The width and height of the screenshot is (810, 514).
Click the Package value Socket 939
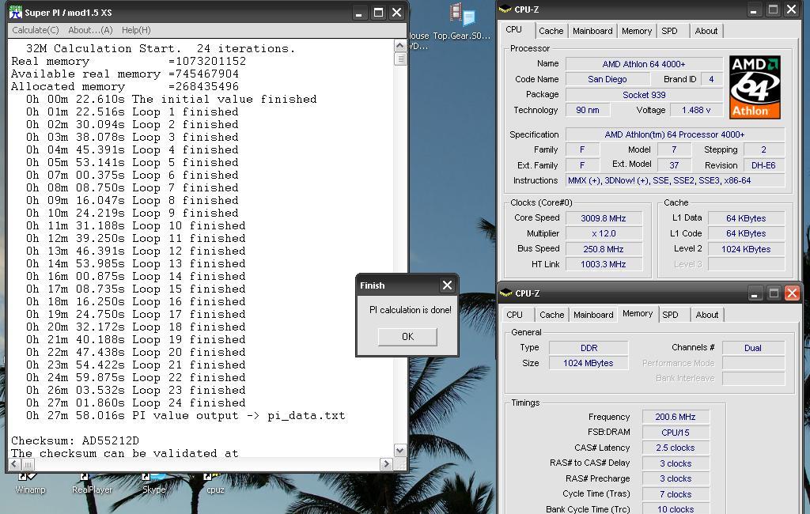pyautogui.click(x=644, y=95)
